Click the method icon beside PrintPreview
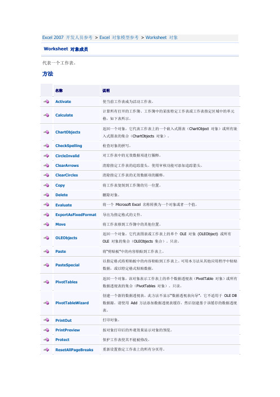 pos(46,330)
